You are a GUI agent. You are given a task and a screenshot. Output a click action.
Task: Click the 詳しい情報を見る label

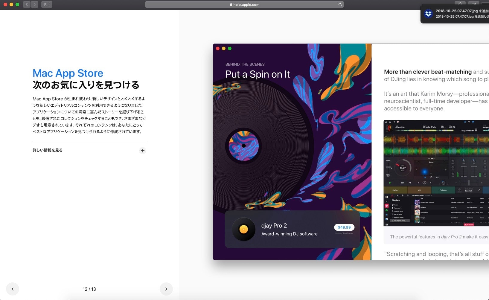48,150
